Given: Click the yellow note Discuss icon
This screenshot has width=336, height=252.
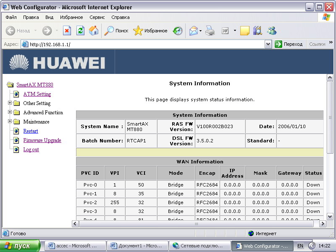Looking at the screenshot, I should [x=245, y=31].
